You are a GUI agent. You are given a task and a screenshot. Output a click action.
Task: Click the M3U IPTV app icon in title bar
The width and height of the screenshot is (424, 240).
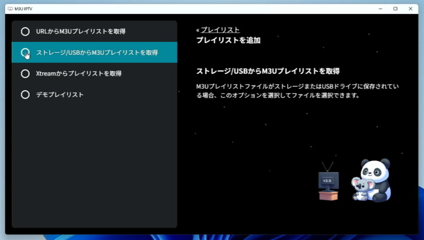[10, 9]
